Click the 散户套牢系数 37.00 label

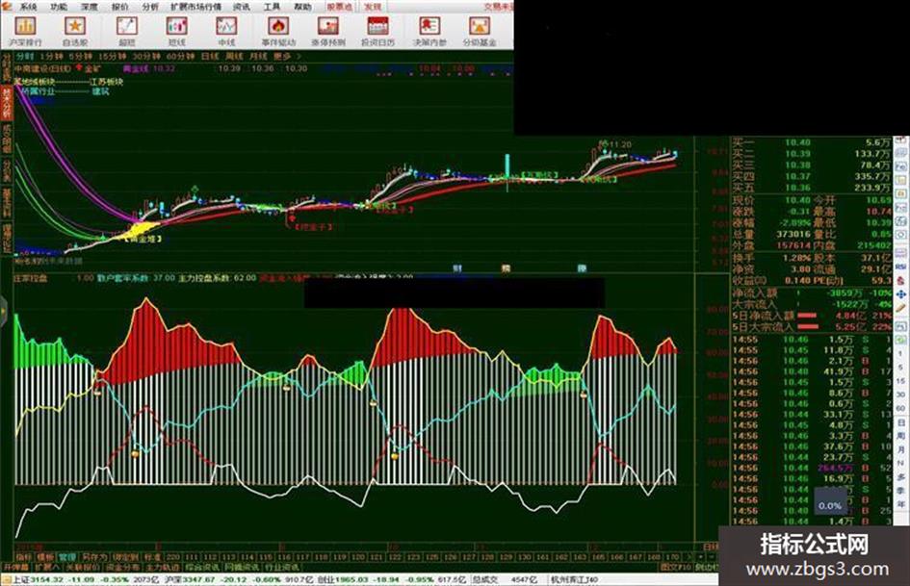pos(136,278)
